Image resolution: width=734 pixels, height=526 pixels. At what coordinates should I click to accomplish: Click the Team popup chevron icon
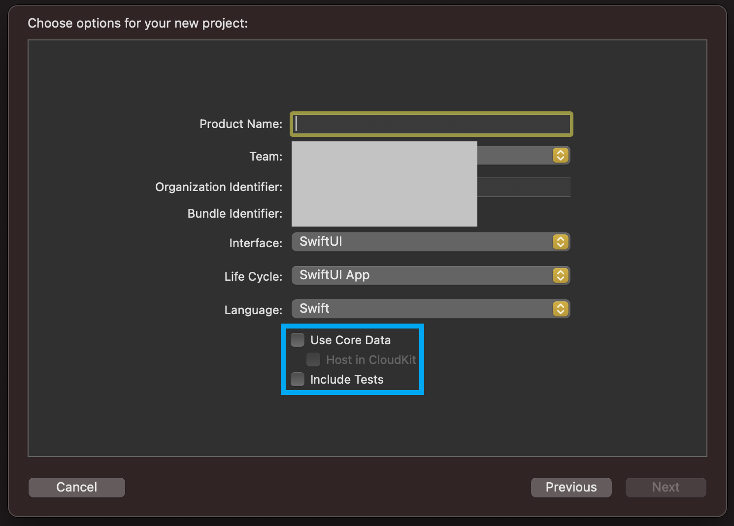pos(560,156)
